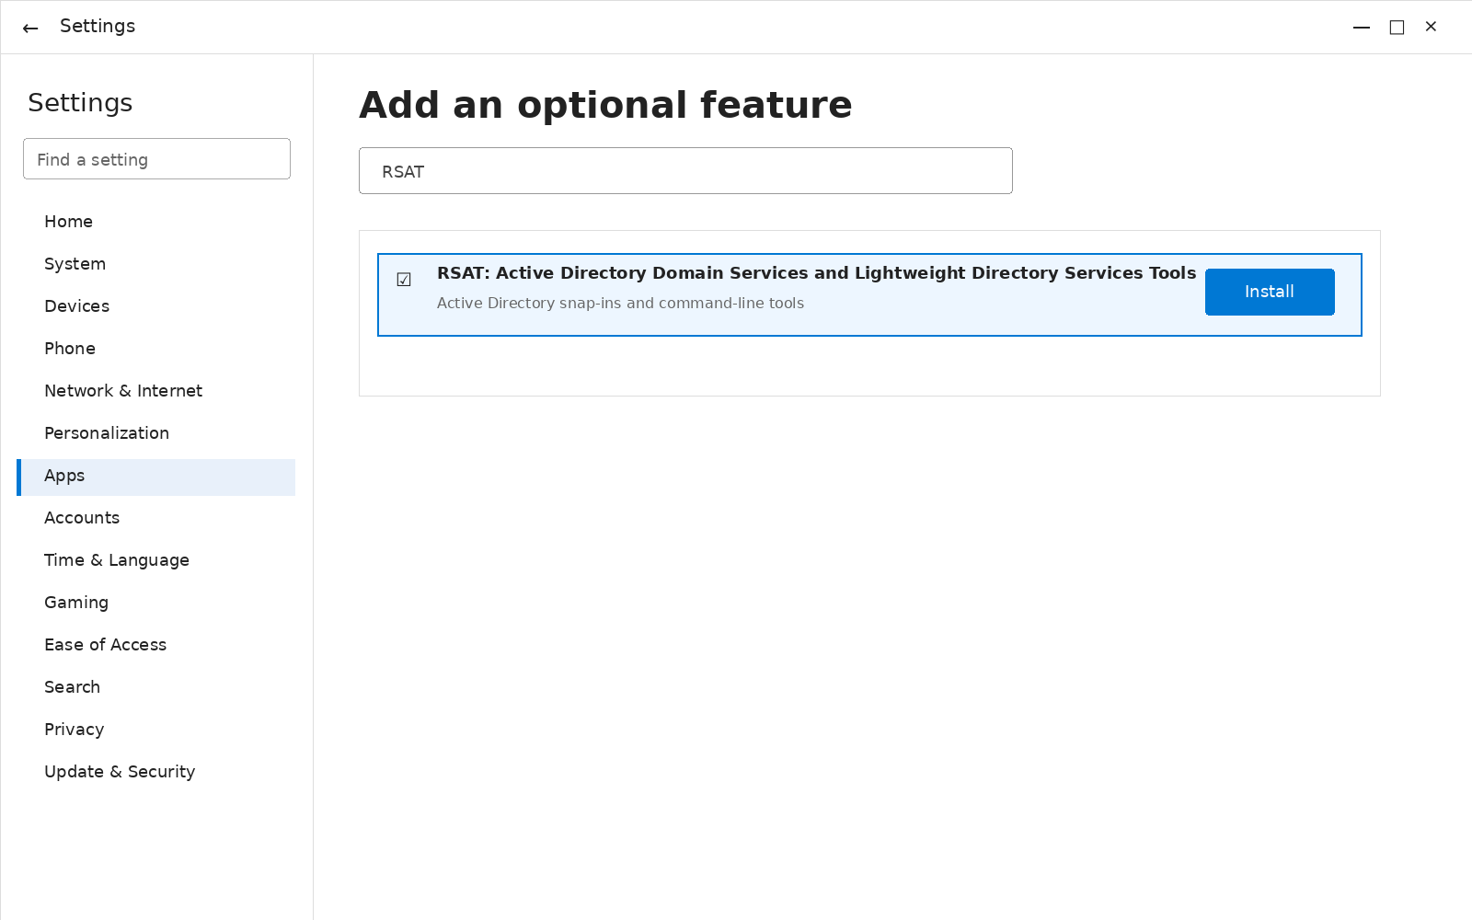Go back using the arrow icon
Screen dimensions: 1472x920
pyautogui.click(x=30, y=28)
